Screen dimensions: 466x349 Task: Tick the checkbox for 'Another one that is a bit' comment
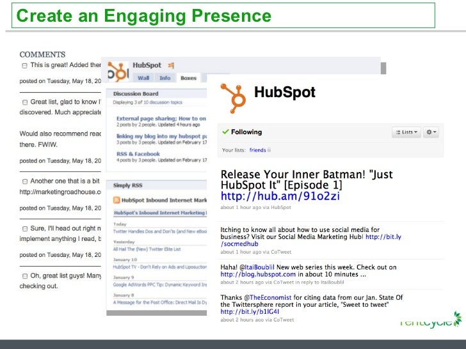coord(25,182)
